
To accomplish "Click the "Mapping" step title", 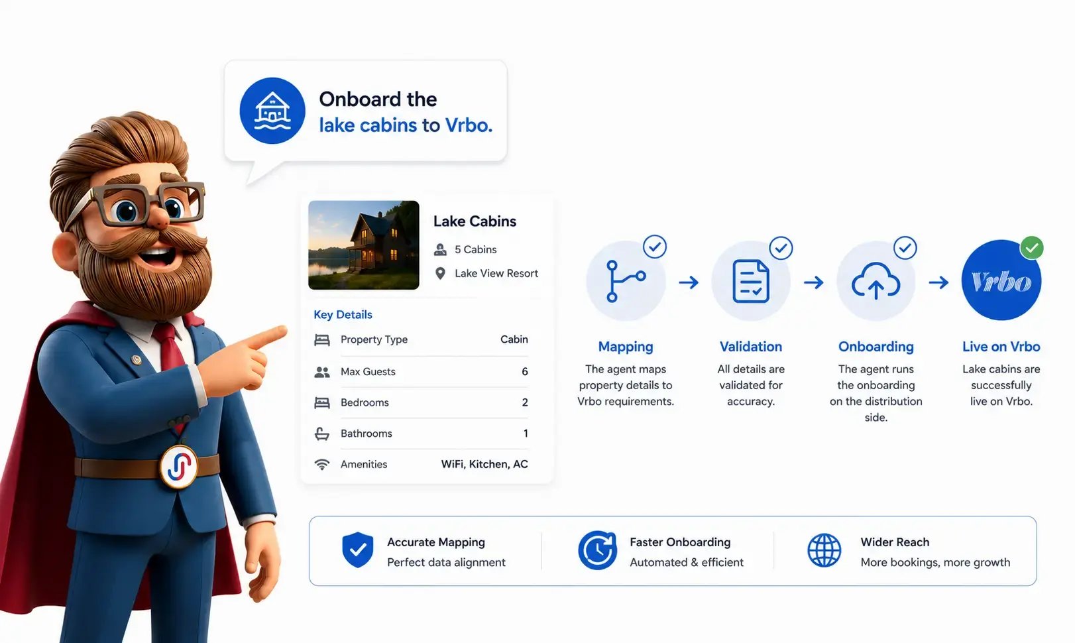I will pos(626,347).
